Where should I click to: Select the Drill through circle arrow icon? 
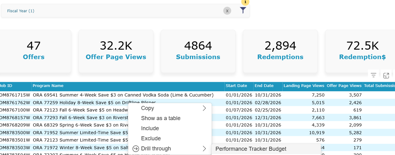(136, 149)
